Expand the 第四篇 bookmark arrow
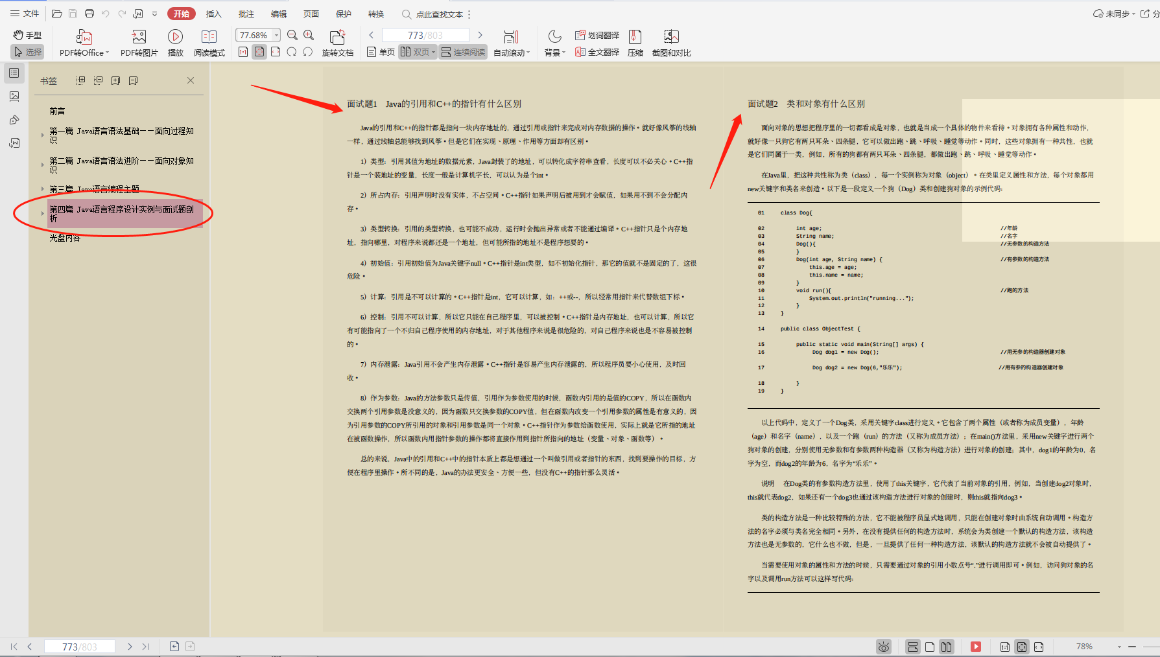The width and height of the screenshot is (1160, 657). pyautogui.click(x=43, y=213)
